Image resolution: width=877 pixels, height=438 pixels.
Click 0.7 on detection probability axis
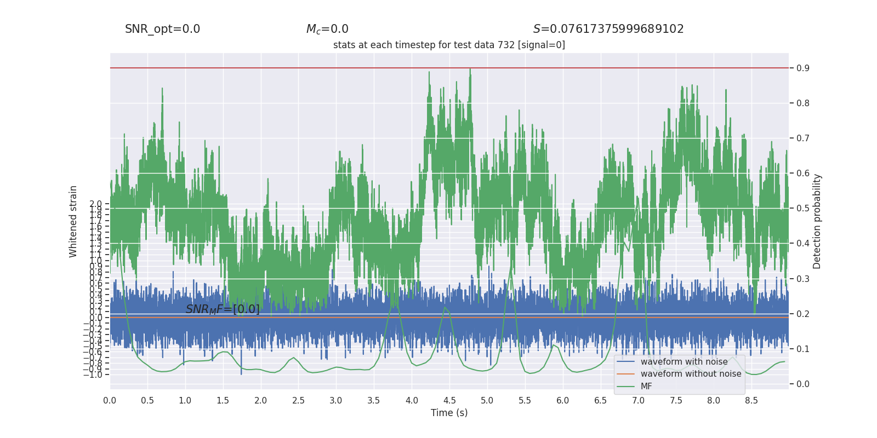coord(803,139)
